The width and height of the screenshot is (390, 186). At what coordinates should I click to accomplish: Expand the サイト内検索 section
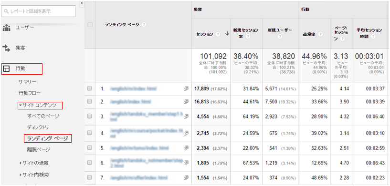(x=21, y=175)
